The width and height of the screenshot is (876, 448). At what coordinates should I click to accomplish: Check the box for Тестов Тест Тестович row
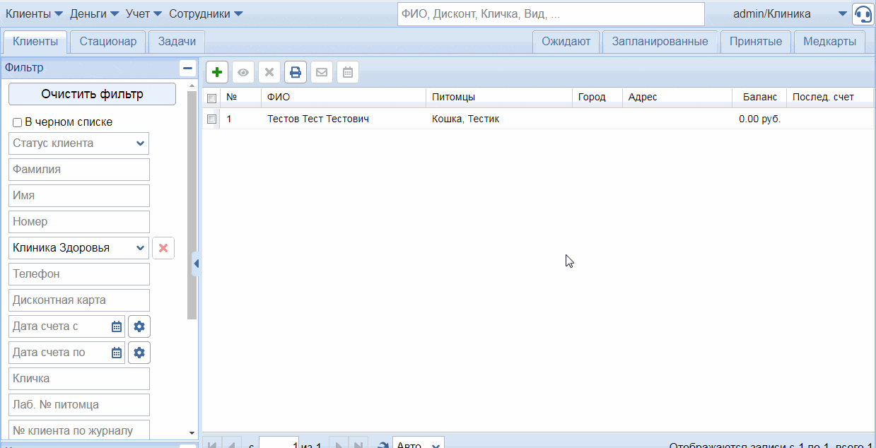click(211, 119)
